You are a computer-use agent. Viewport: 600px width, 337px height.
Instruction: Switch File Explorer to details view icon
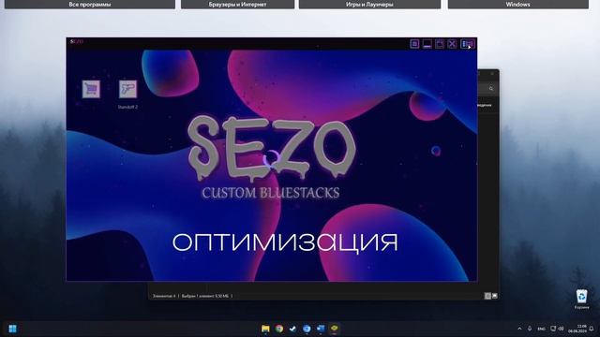[x=487, y=296]
